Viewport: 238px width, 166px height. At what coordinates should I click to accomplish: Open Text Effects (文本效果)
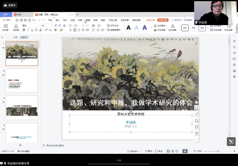coord(173,28)
